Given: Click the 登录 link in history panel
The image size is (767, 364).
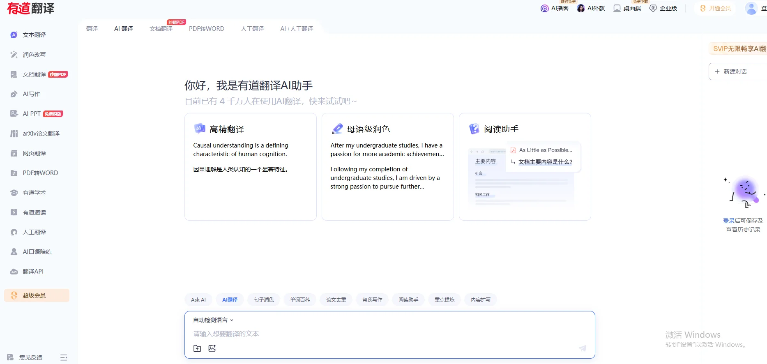Looking at the screenshot, I should 728,221.
